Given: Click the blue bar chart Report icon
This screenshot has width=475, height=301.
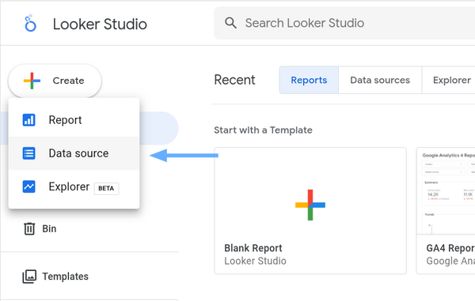Looking at the screenshot, I should [28, 120].
